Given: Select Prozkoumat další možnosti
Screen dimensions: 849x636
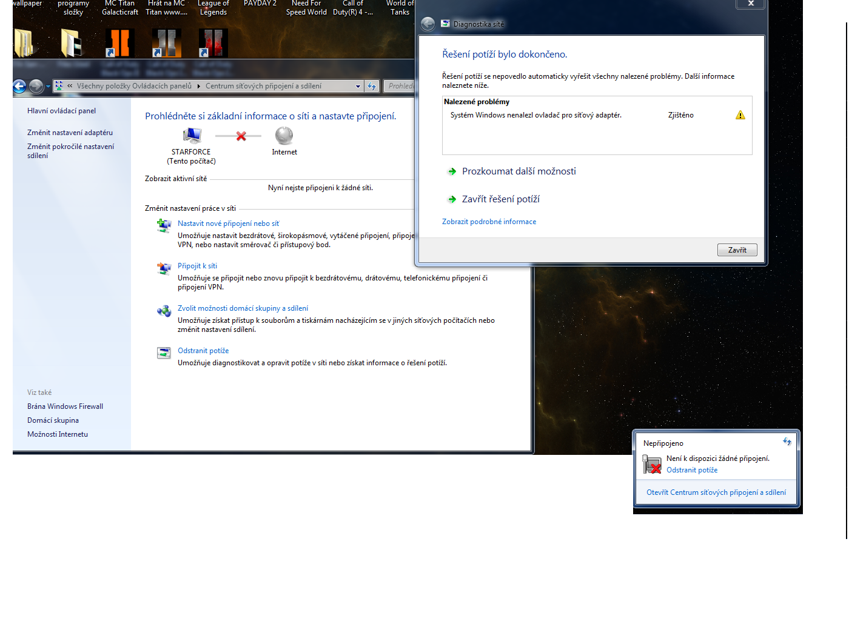Looking at the screenshot, I should pyautogui.click(x=518, y=171).
